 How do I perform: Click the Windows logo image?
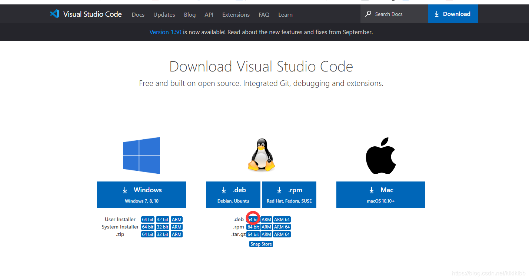click(142, 156)
